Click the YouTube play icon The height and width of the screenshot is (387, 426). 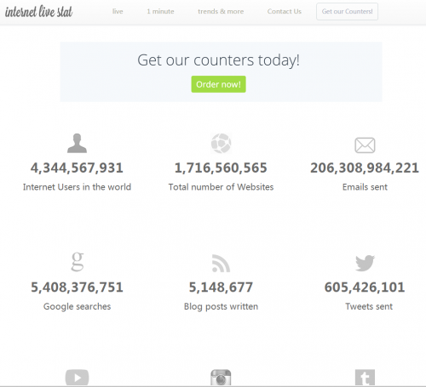[77, 378]
